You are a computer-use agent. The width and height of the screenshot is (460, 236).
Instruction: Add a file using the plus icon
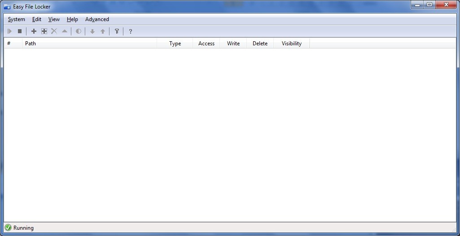[34, 31]
